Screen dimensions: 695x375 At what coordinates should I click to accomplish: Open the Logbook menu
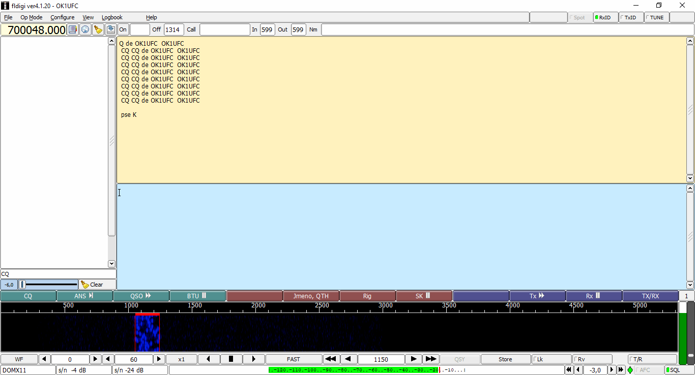click(112, 17)
